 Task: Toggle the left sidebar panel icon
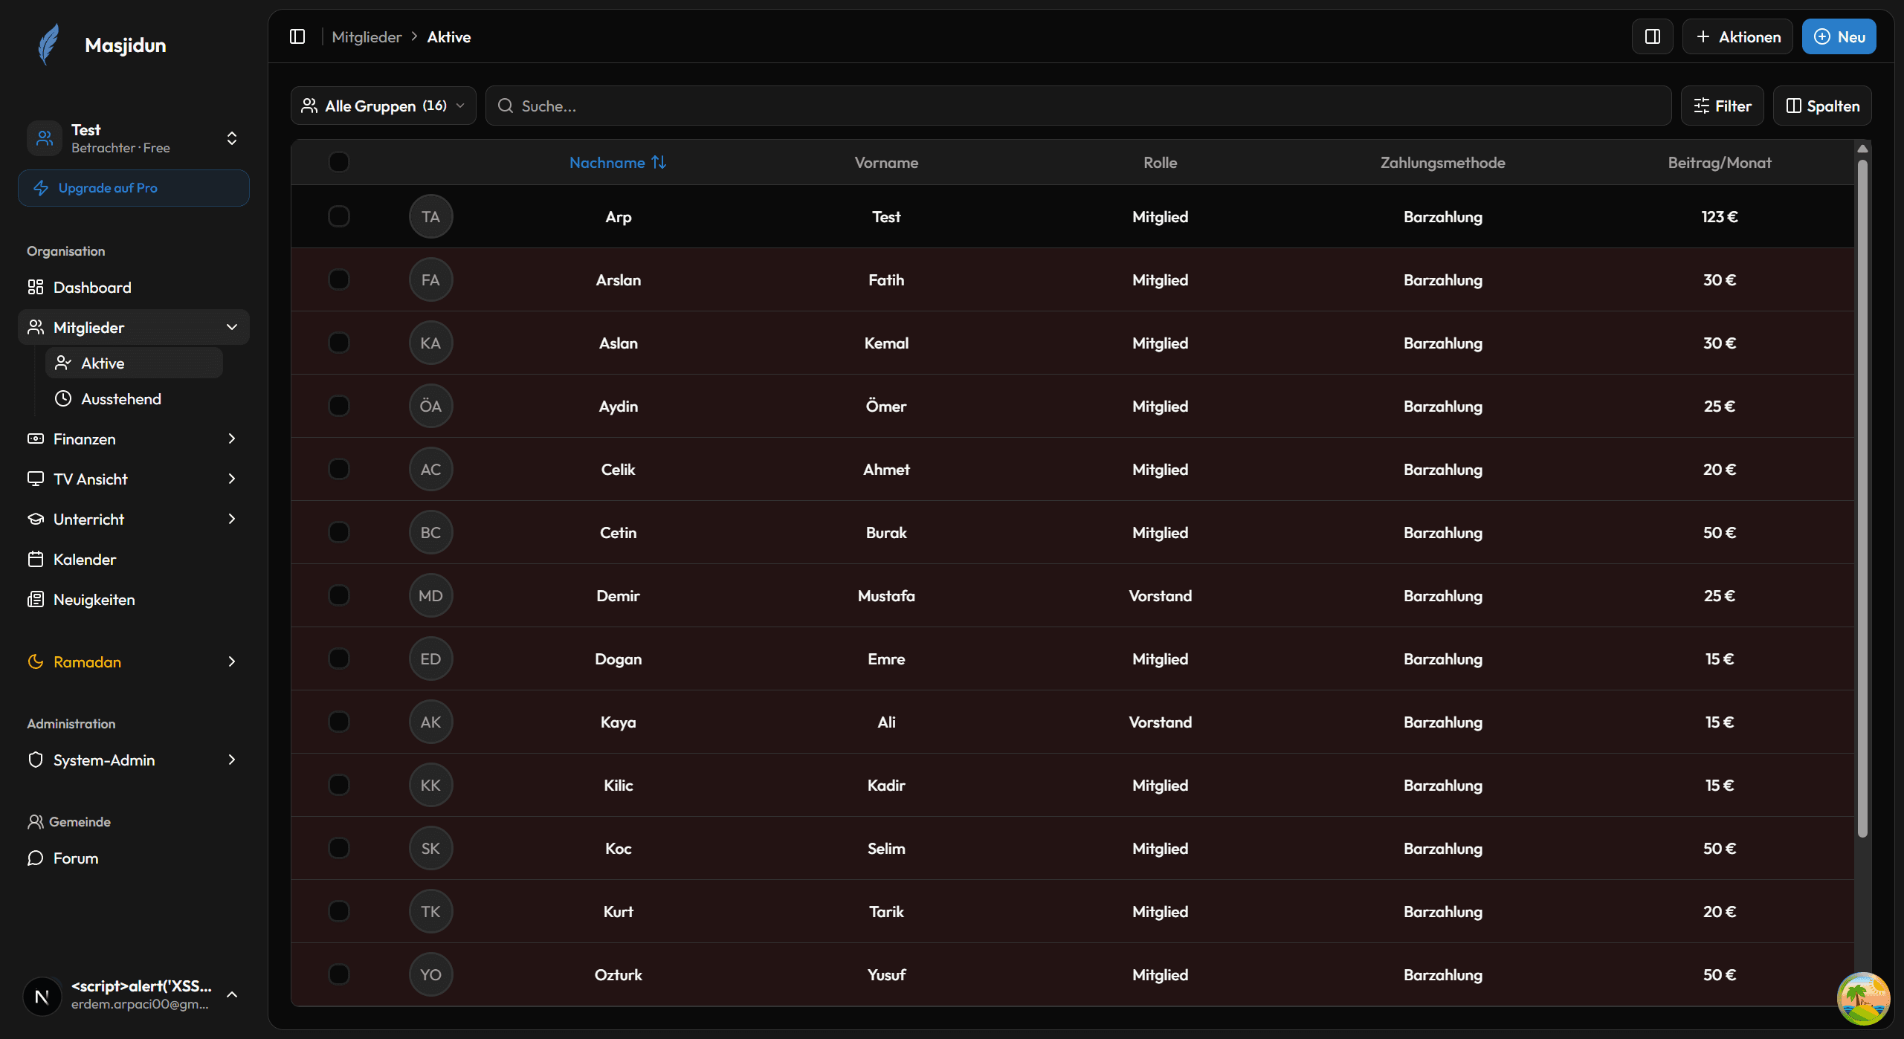pyautogui.click(x=297, y=36)
